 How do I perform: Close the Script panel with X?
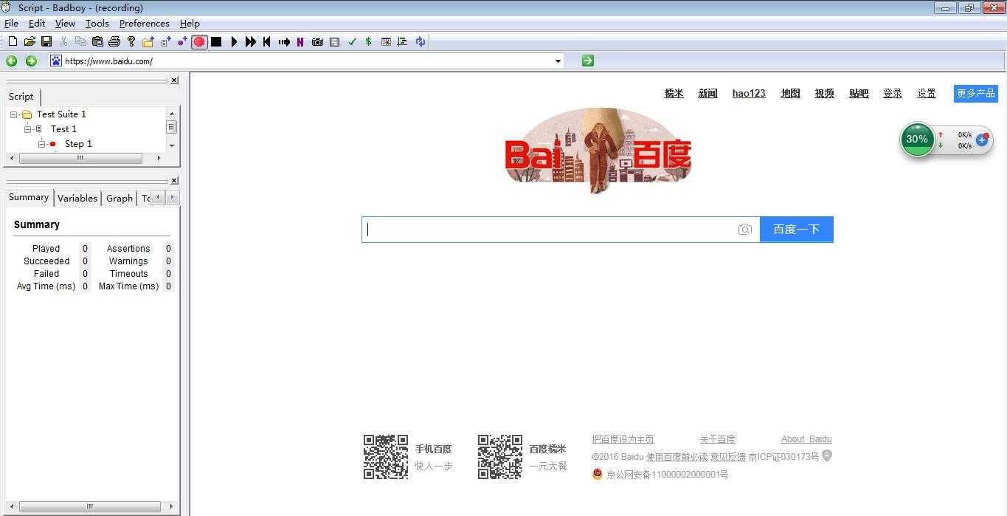point(174,80)
